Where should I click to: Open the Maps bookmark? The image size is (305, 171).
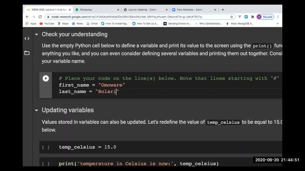coord(63,24)
